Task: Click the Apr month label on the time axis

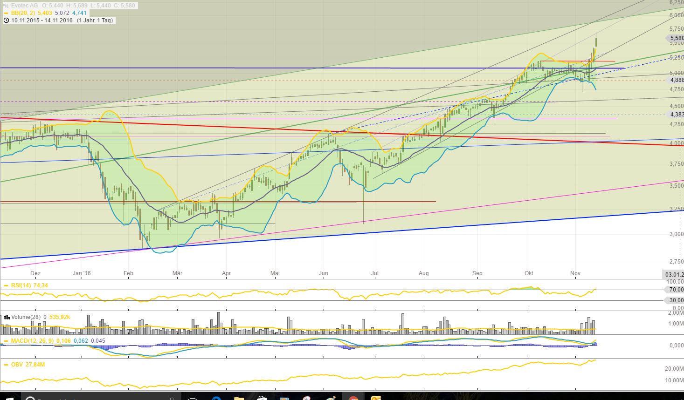Action: click(x=226, y=273)
